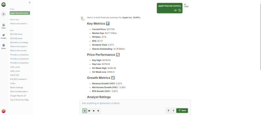Open the Stocks section in the sidebar
The height and width of the screenshot is (115, 261).
(x=4, y=46)
